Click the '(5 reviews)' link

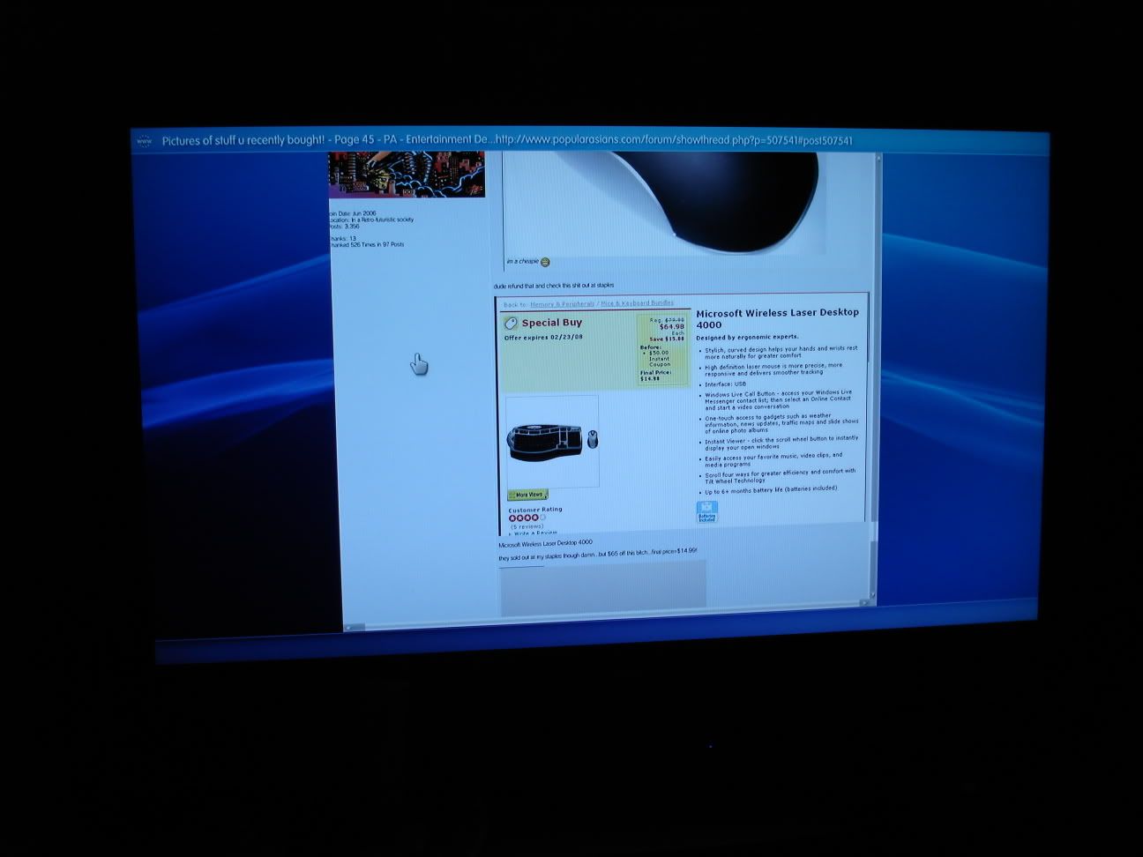pyautogui.click(x=527, y=526)
